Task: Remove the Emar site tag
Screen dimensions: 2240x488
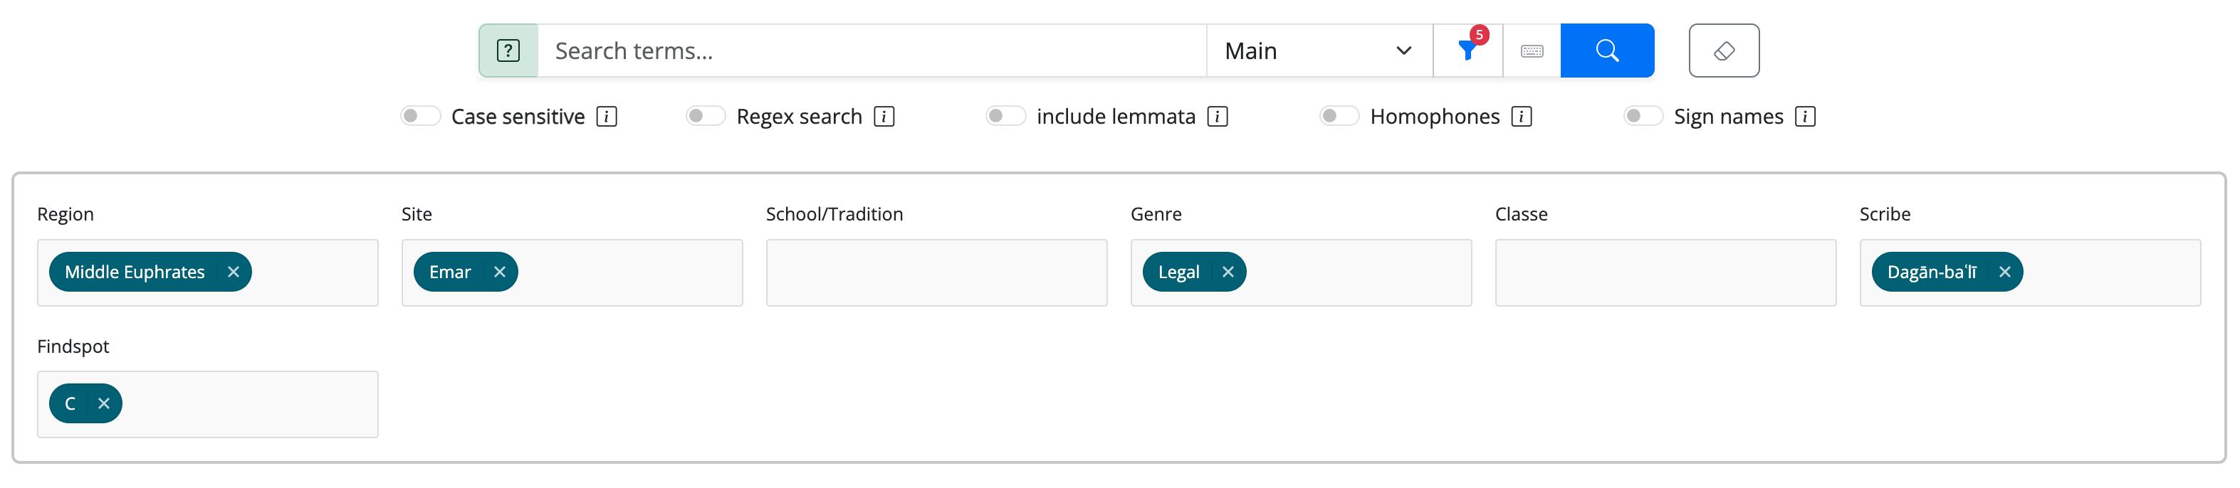Action: click(500, 272)
